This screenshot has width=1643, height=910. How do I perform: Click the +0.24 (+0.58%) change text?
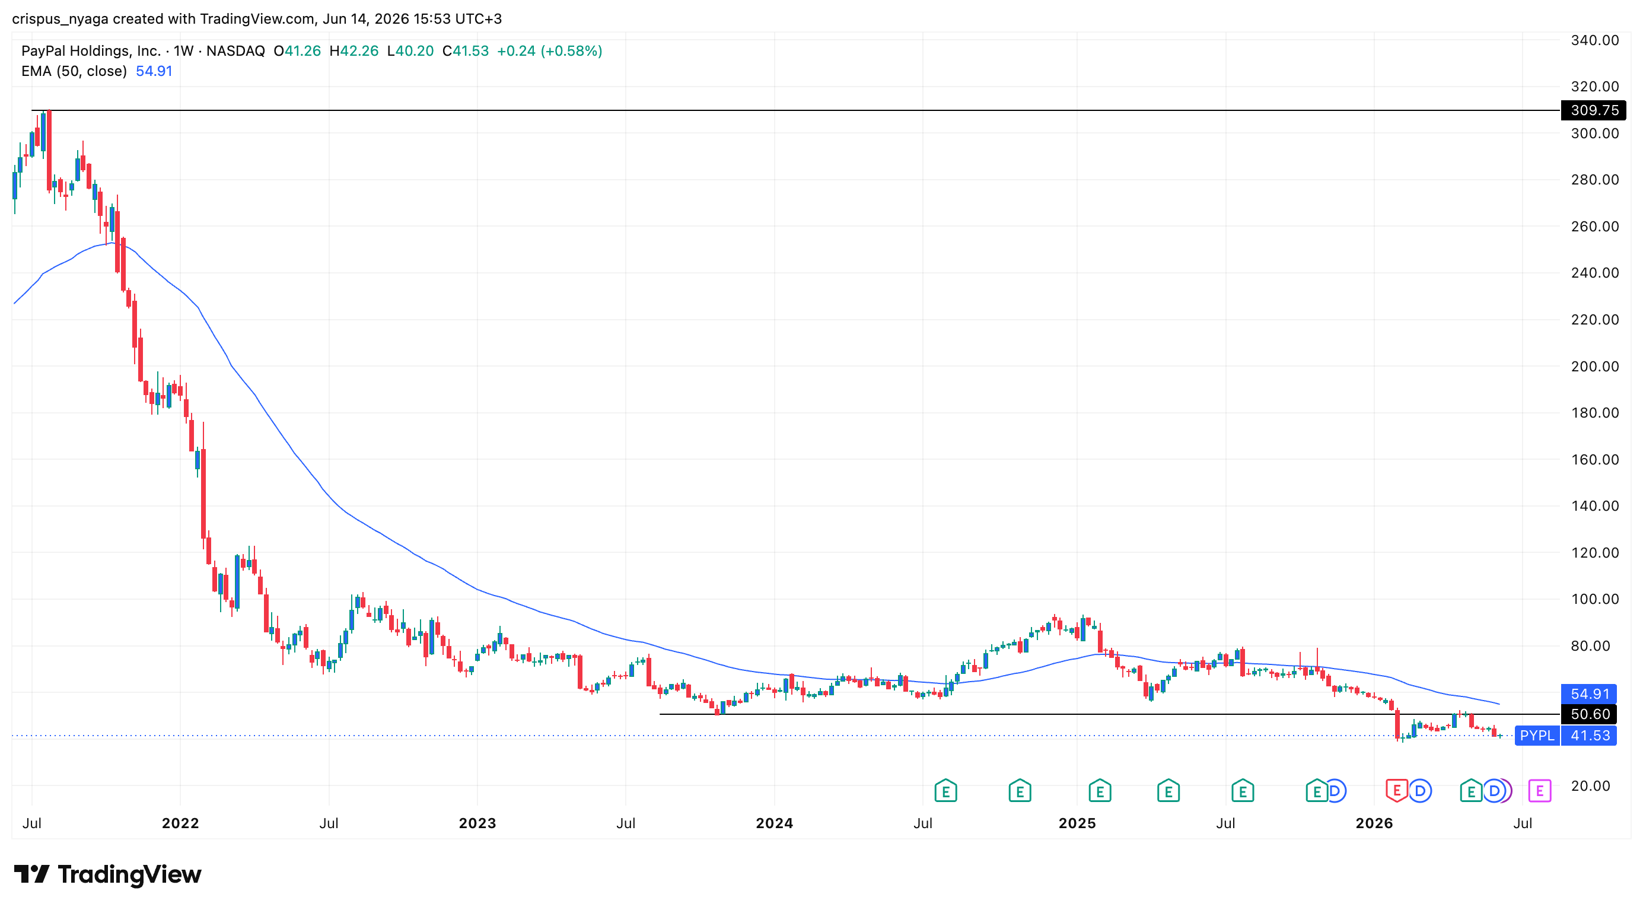pos(549,51)
